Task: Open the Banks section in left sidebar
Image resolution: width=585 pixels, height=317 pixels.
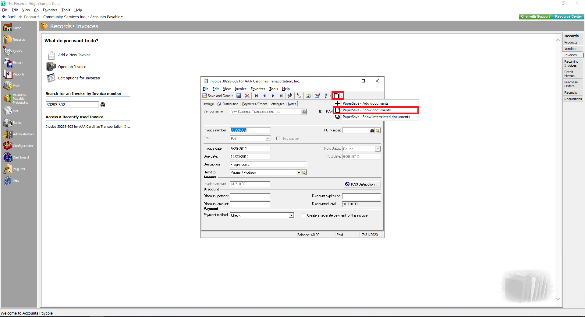Action: coord(17,123)
